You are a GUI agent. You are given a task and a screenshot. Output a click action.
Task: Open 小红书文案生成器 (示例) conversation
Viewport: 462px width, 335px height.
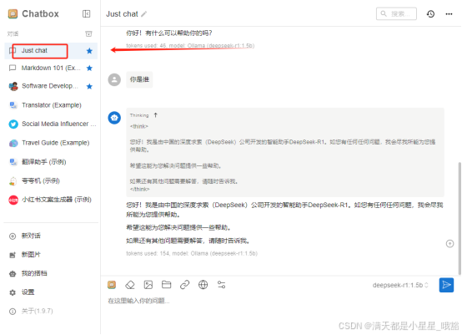coord(51,200)
